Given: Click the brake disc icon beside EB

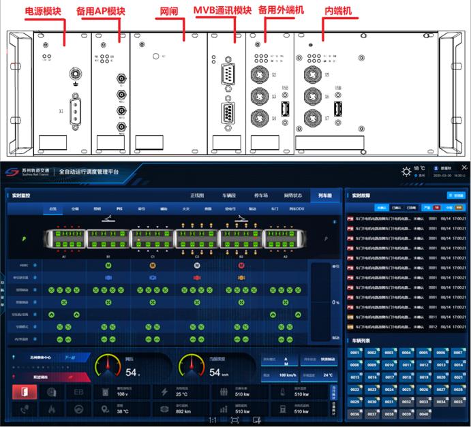Looking at the screenshot, I should (x=52, y=392).
